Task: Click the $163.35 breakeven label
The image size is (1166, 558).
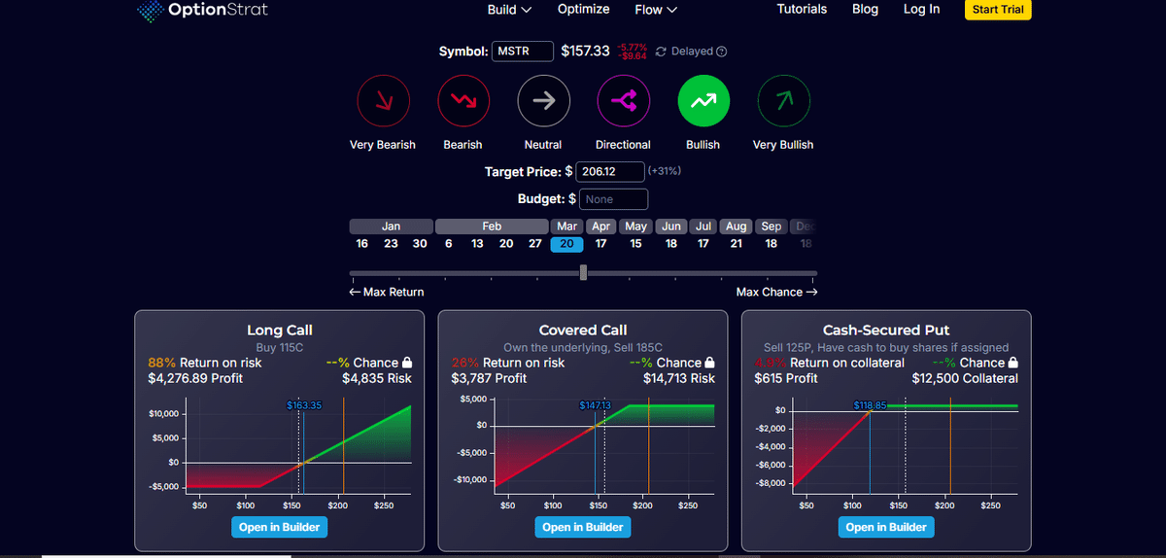Action: (304, 404)
